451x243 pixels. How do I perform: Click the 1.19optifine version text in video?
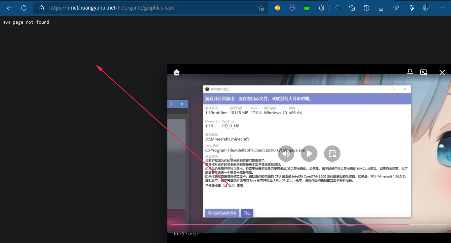pos(216,113)
